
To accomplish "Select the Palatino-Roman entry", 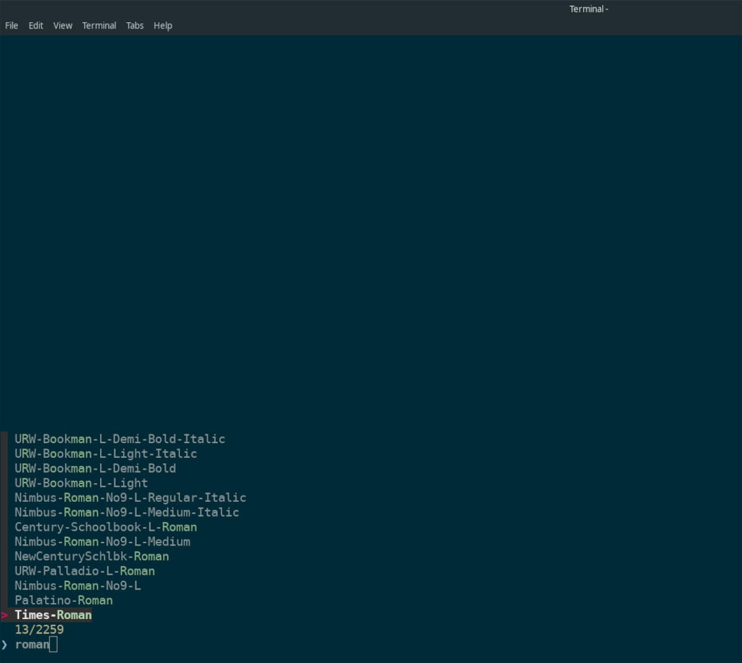I will click(63, 600).
